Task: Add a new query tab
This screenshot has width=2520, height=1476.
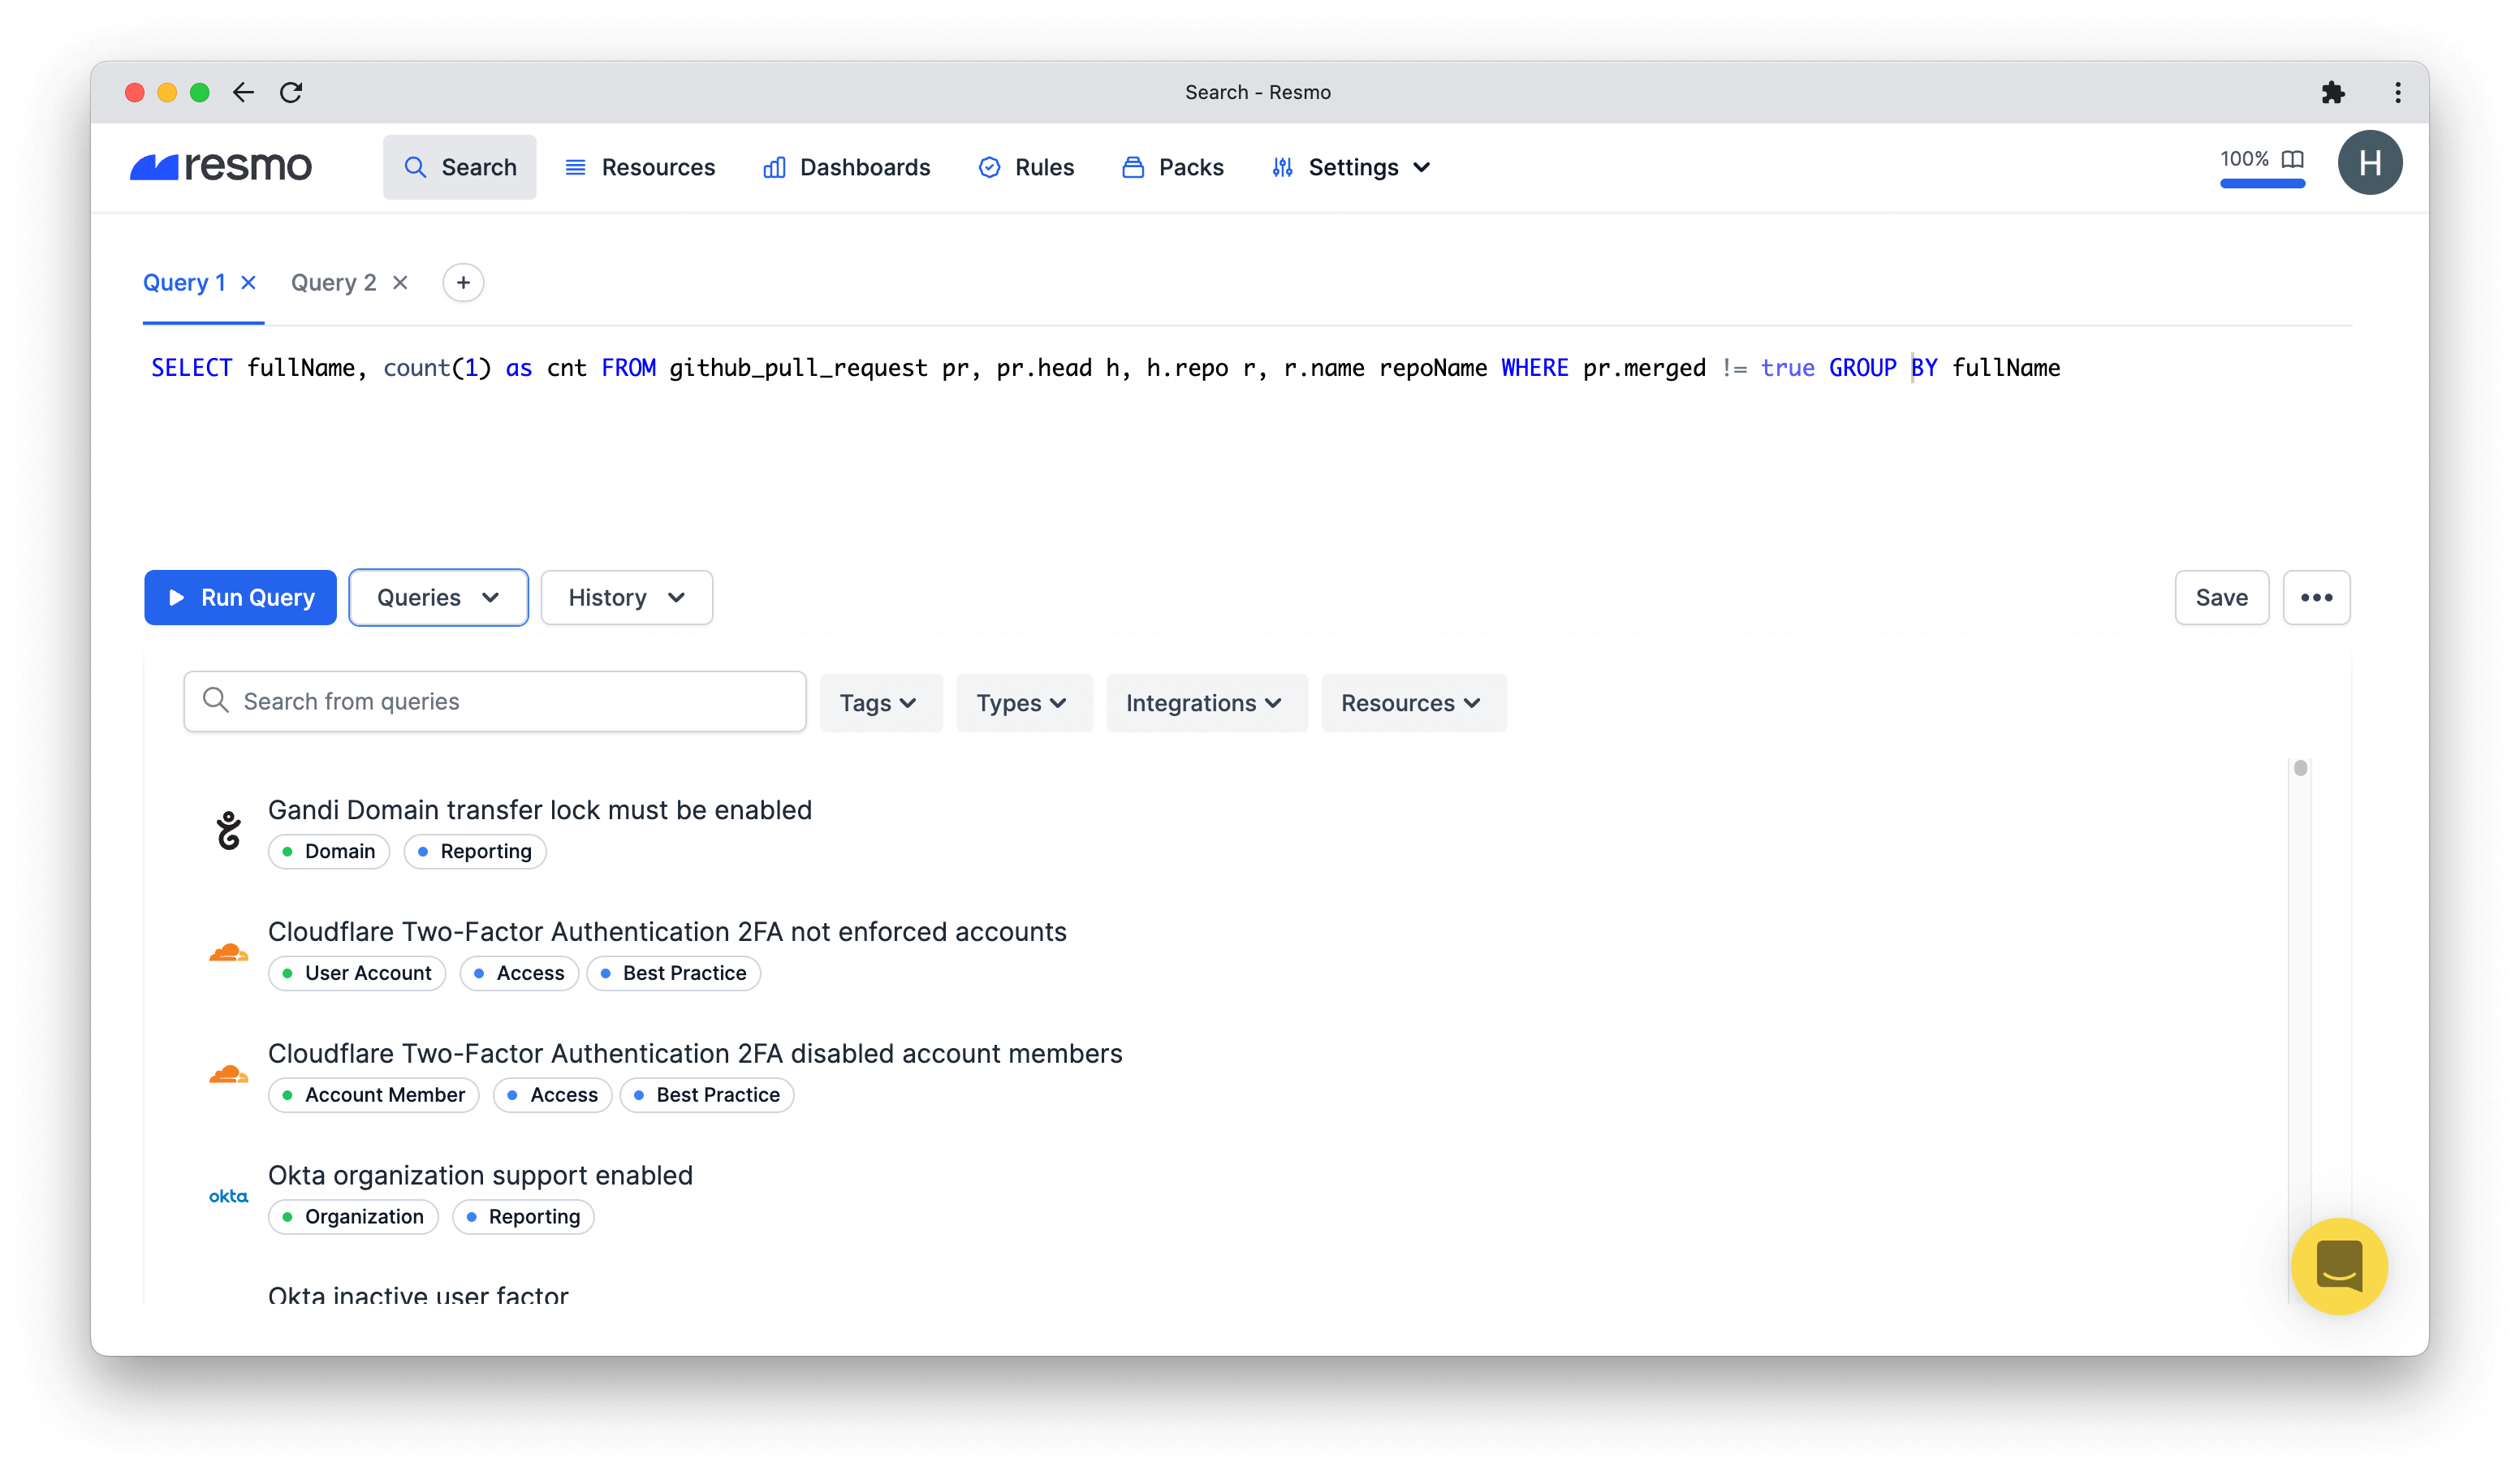Action: pos(463,283)
